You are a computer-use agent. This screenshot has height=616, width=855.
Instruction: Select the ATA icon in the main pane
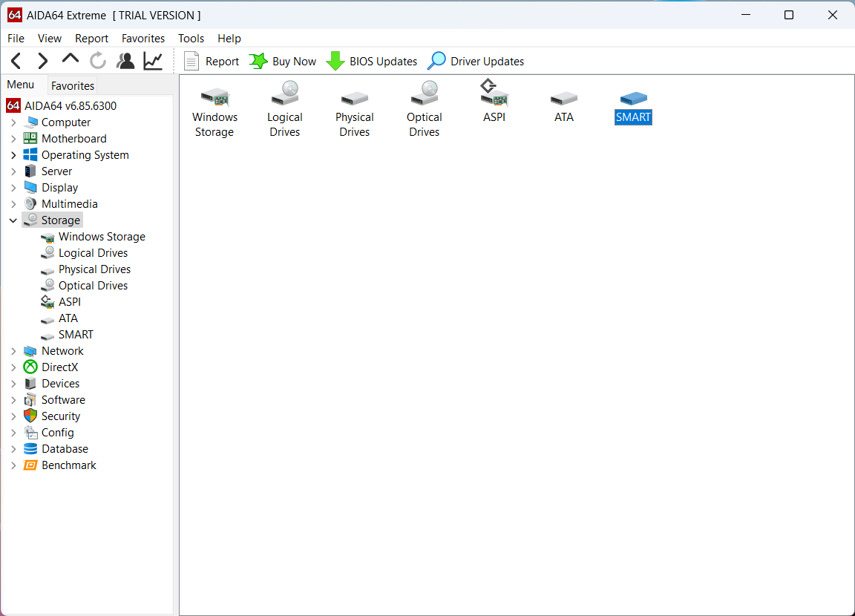tap(563, 104)
